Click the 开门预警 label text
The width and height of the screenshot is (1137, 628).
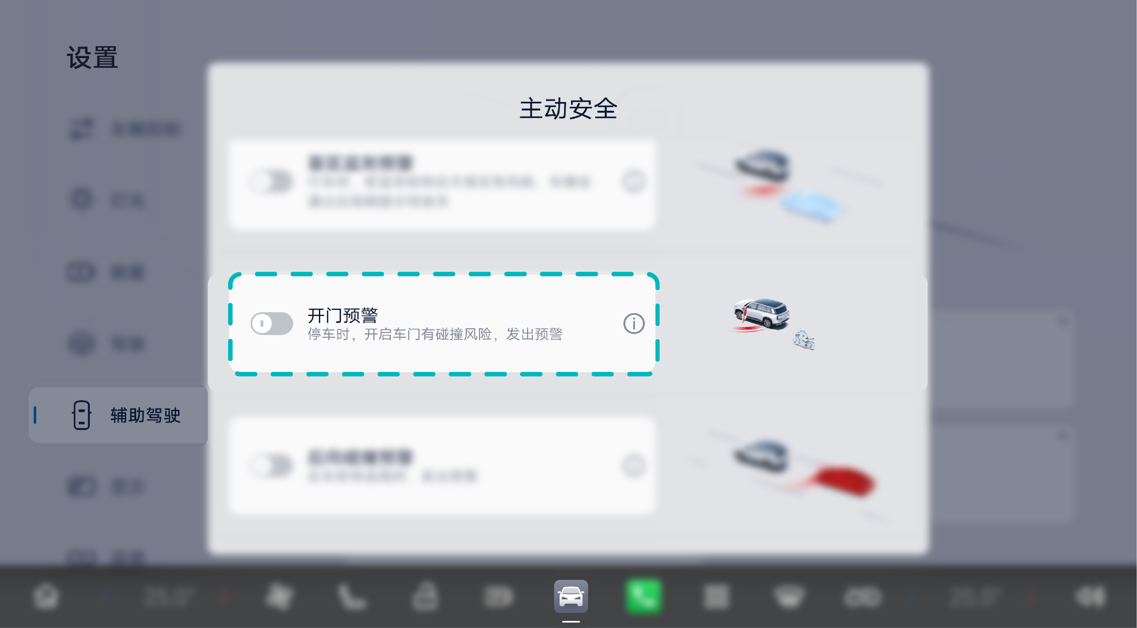pyautogui.click(x=343, y=315)
